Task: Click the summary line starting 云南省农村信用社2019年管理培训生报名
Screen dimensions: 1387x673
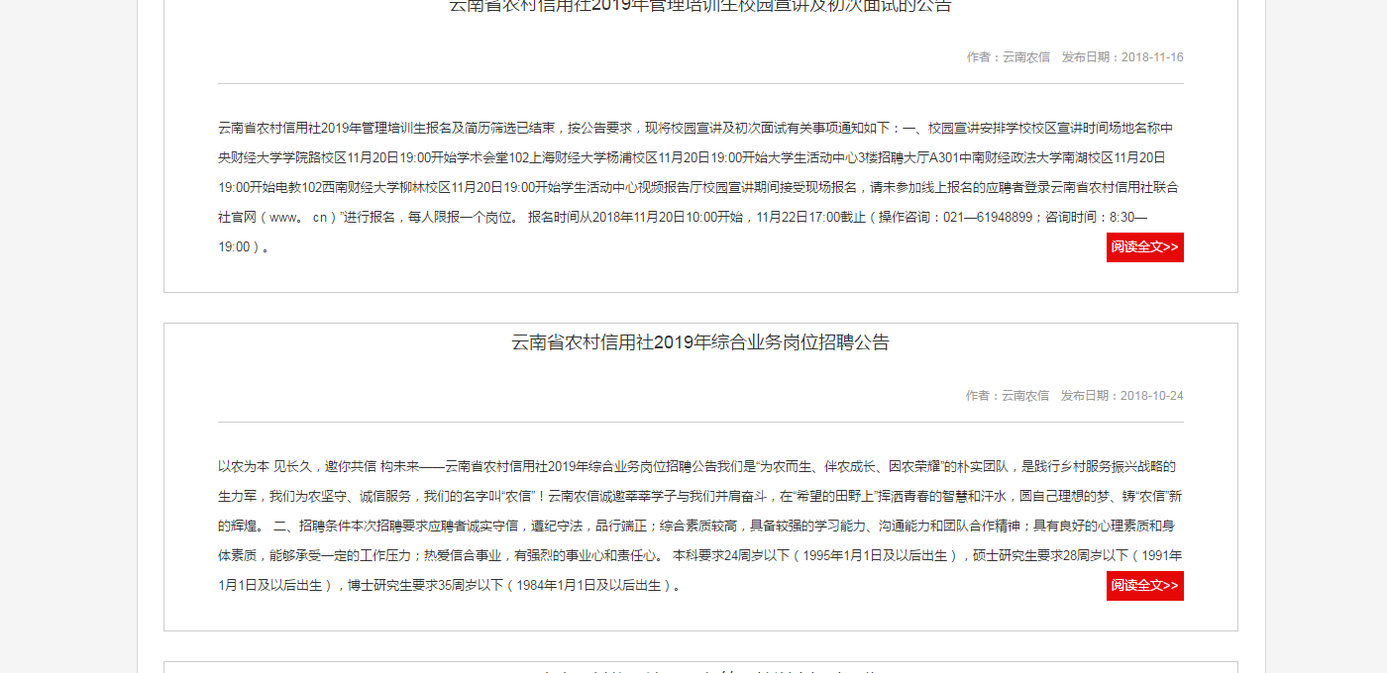Action: (695, 129)
